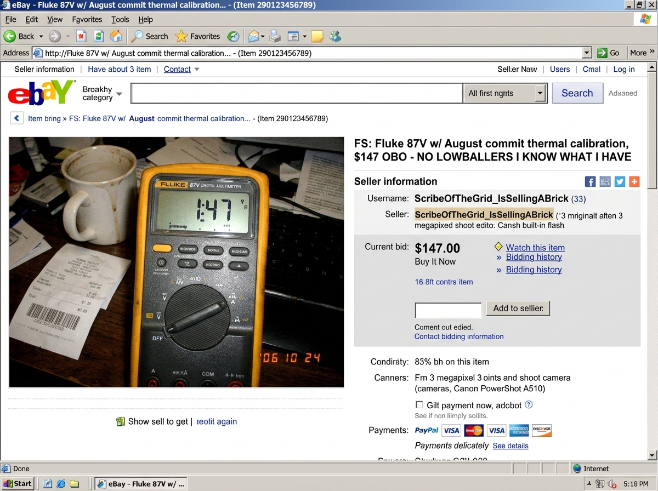Click the Log in link
This screenshot has height=491, width=658.
(x=624, y=69)
